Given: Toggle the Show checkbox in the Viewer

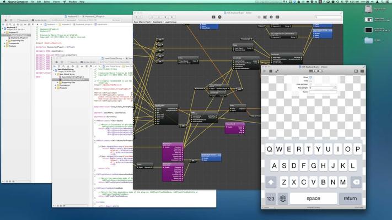Looking at the screenshot, I should (310, 78).
